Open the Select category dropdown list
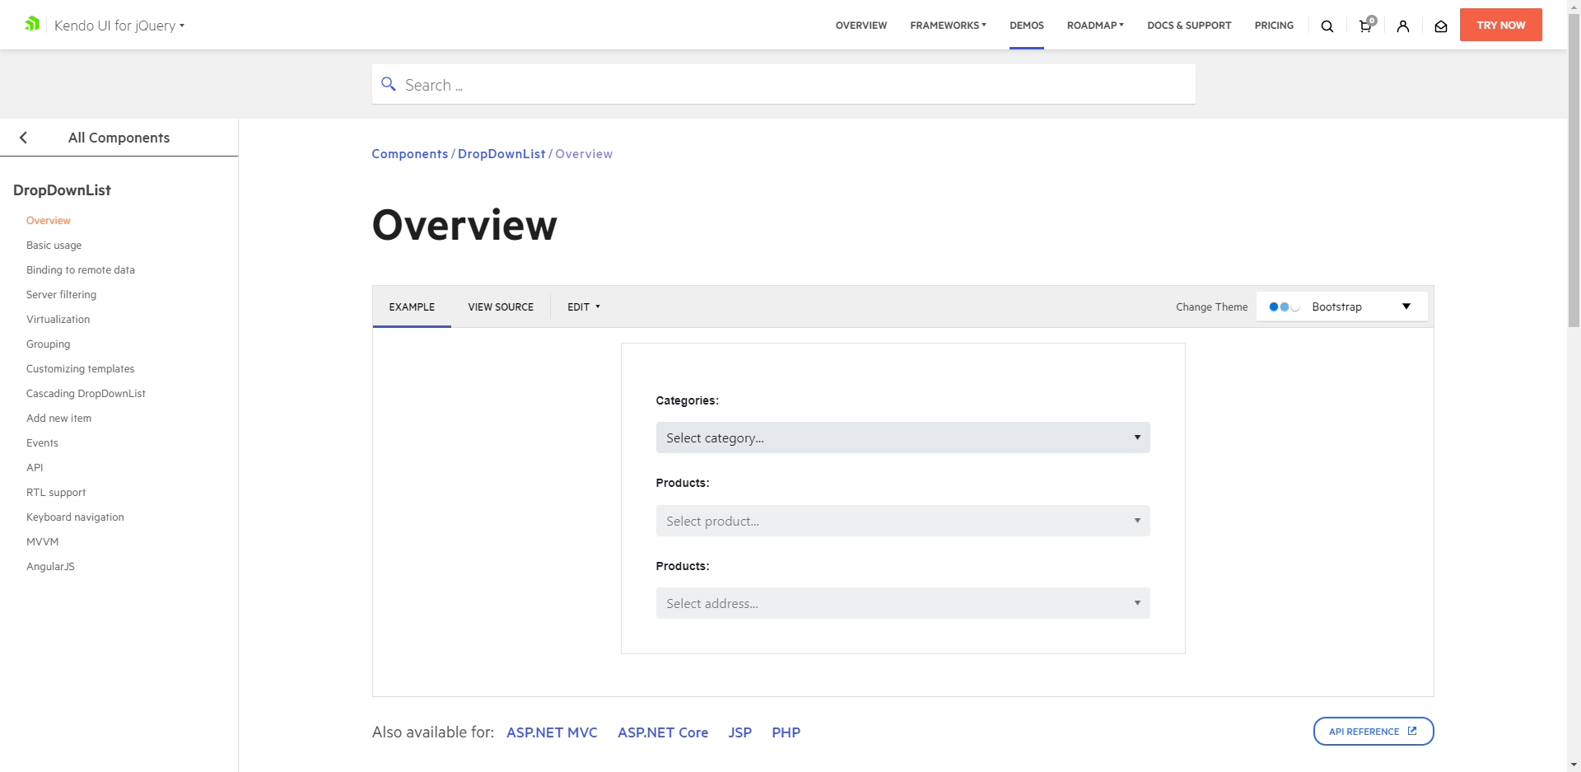 (x=902, y=437)
